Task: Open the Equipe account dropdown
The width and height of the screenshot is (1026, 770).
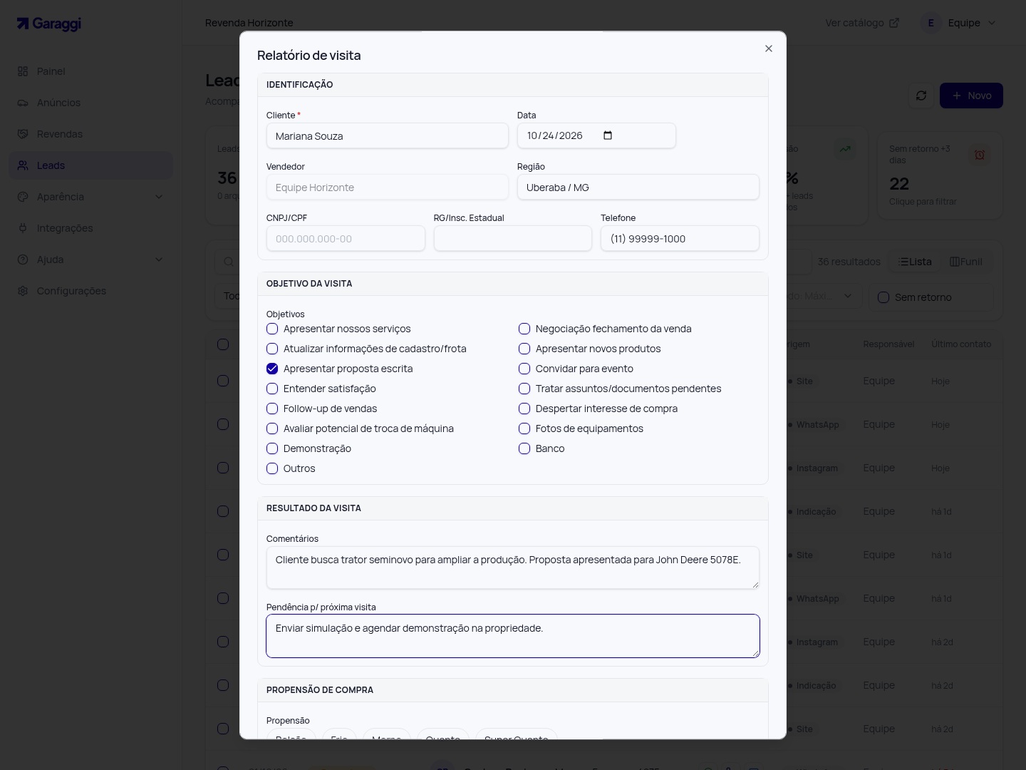Action: (959, 23)
